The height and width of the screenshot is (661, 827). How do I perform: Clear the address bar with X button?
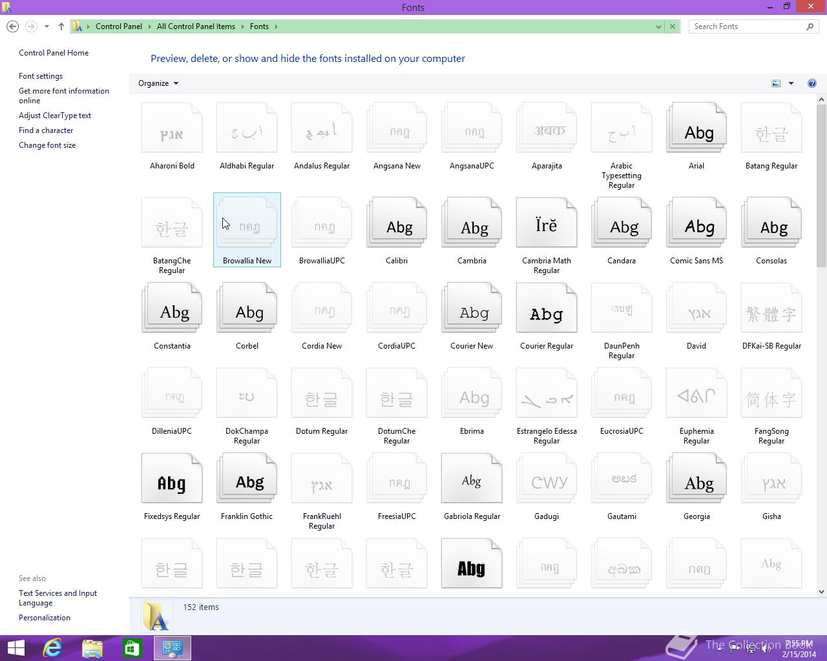673,26
